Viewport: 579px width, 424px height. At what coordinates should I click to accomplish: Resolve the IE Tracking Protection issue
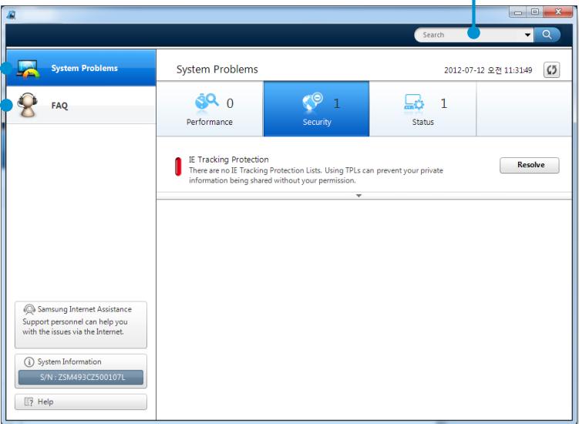point(529,165)
